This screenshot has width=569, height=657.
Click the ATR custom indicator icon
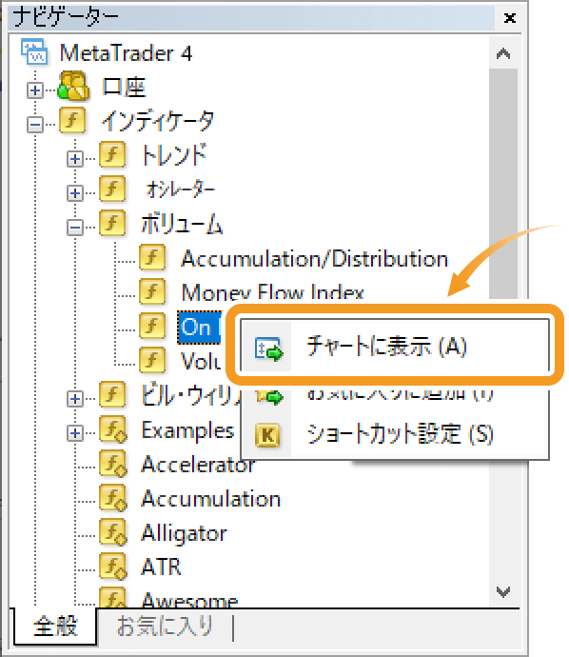113,567
